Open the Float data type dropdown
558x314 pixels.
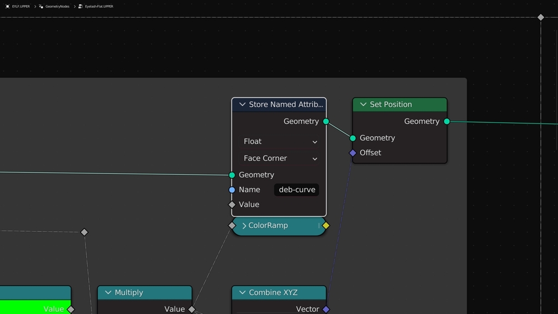pos(279,141)
